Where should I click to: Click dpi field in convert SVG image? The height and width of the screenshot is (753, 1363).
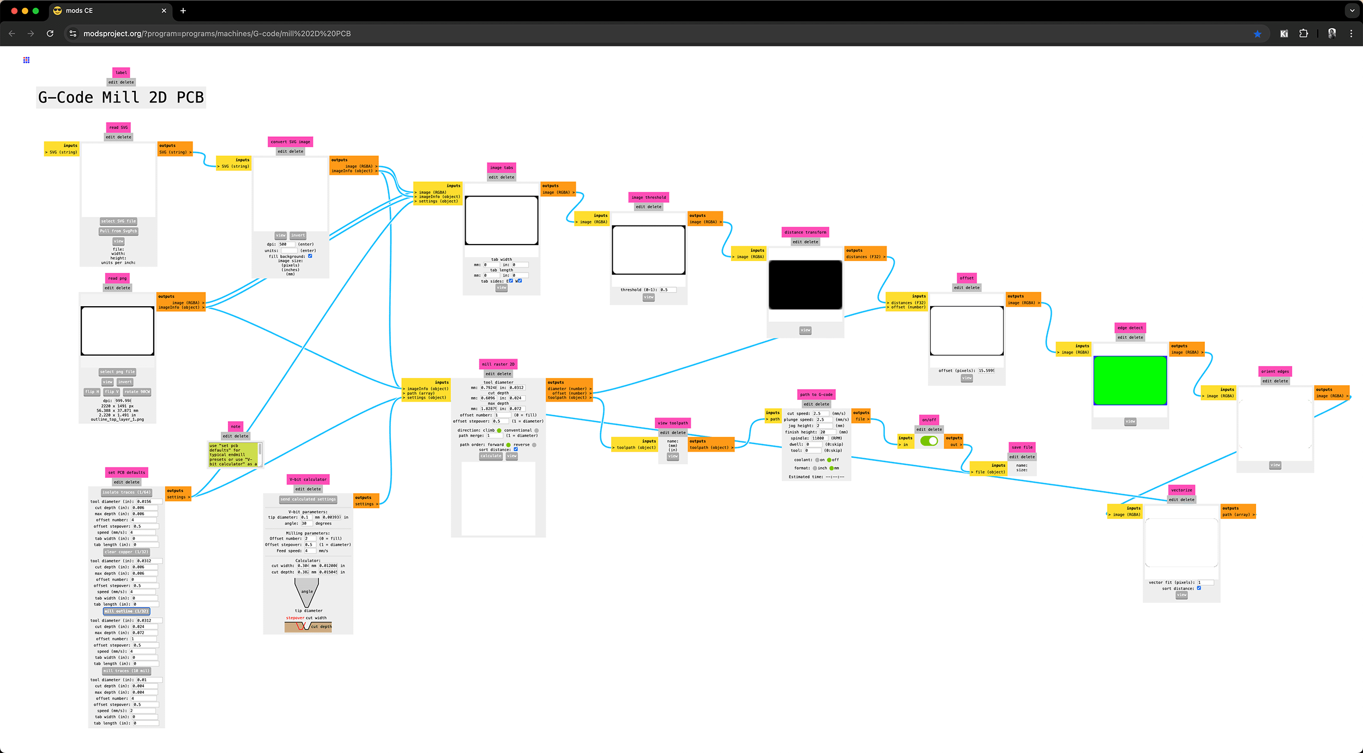(x=286, y=244)
